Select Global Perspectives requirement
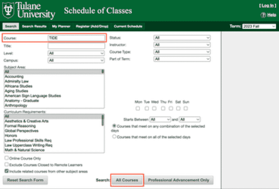Image resolution: width=279 pixels, height=189 pixels. [53, 131]
